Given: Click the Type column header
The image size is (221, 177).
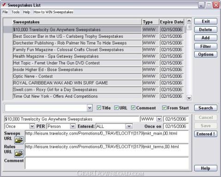Looking at the screenshot, I should pos(150,22).
